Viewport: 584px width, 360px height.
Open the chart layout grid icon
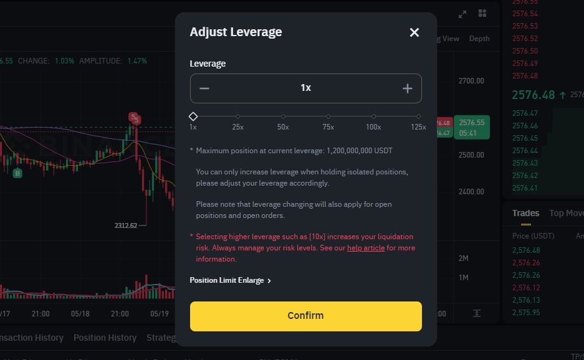(x=482, y=14)
